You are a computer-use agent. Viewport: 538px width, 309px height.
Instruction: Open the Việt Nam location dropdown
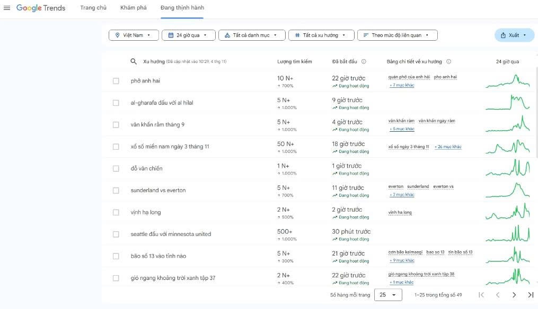coord(133,35)
